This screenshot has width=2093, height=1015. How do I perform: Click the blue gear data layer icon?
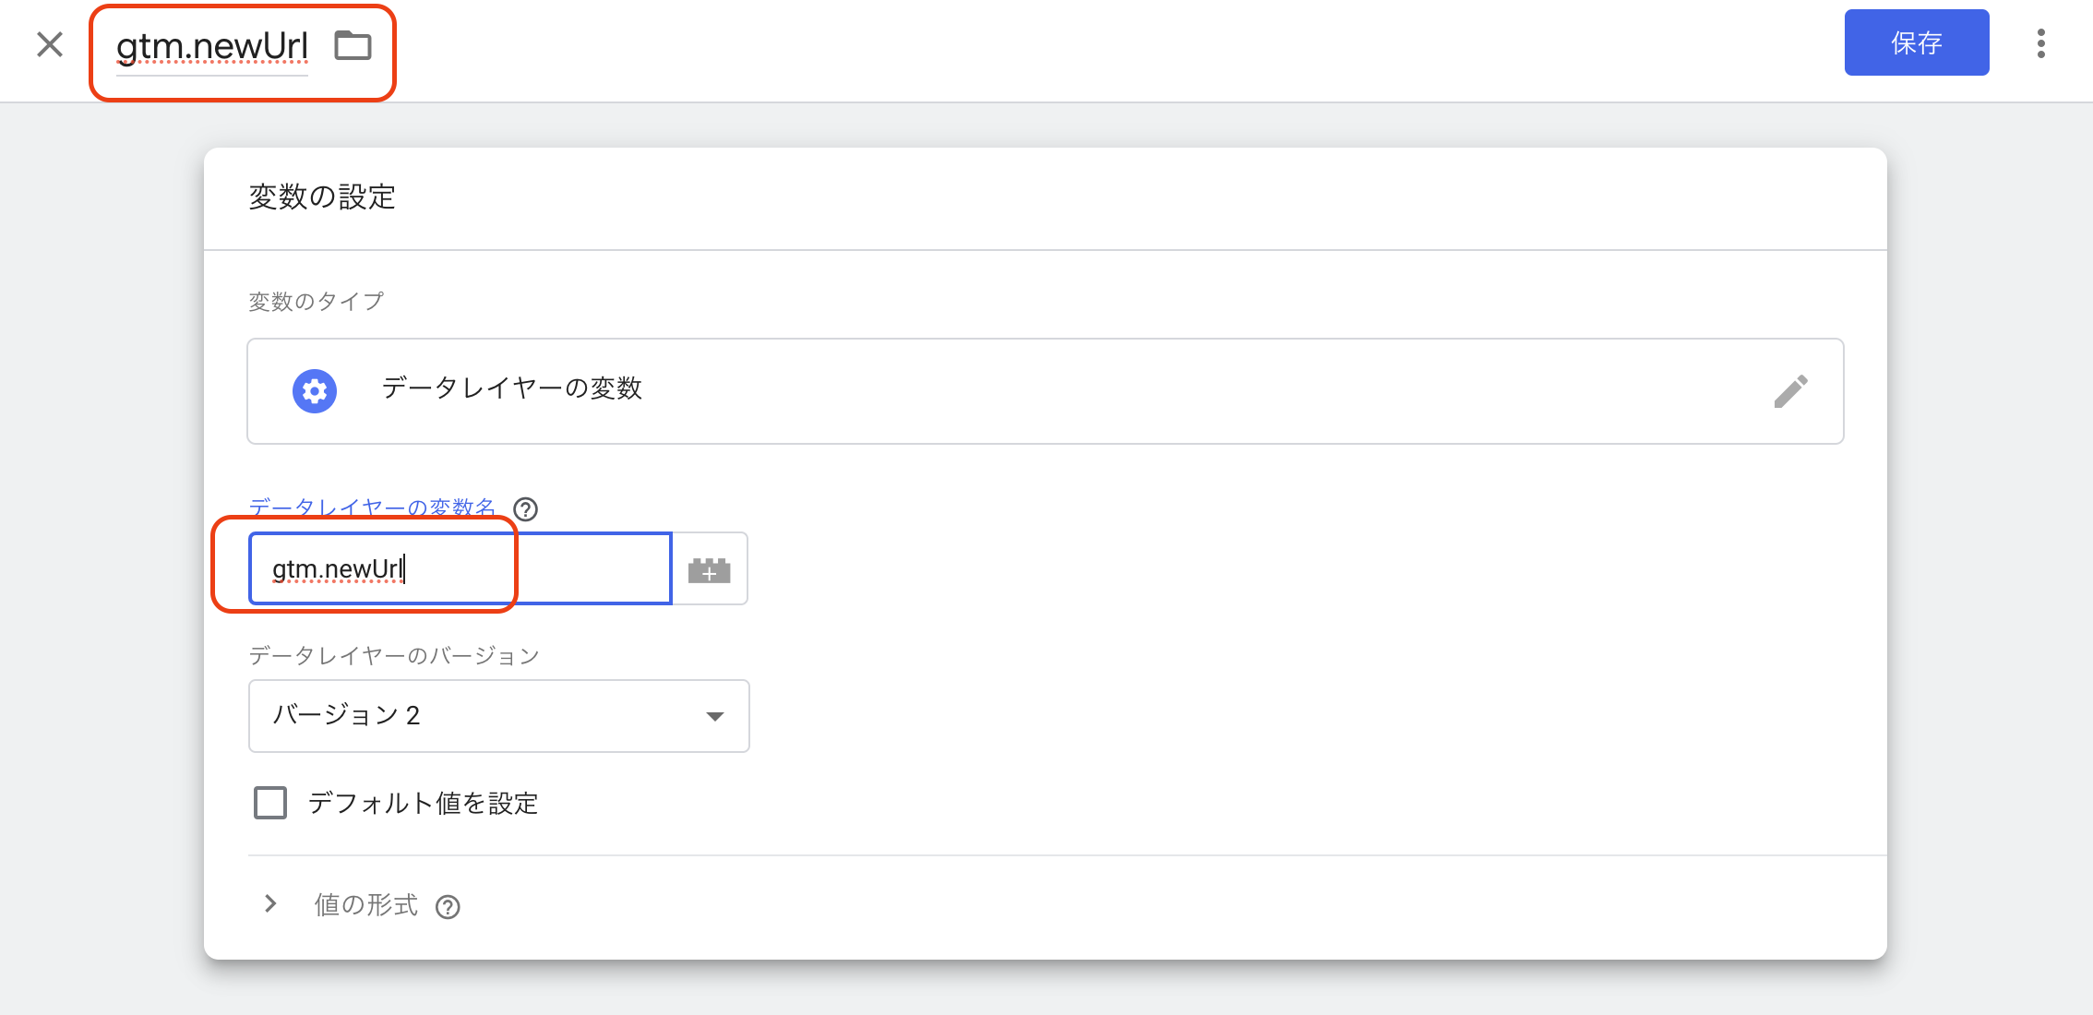pyautogui.click(x=315, y=391)
